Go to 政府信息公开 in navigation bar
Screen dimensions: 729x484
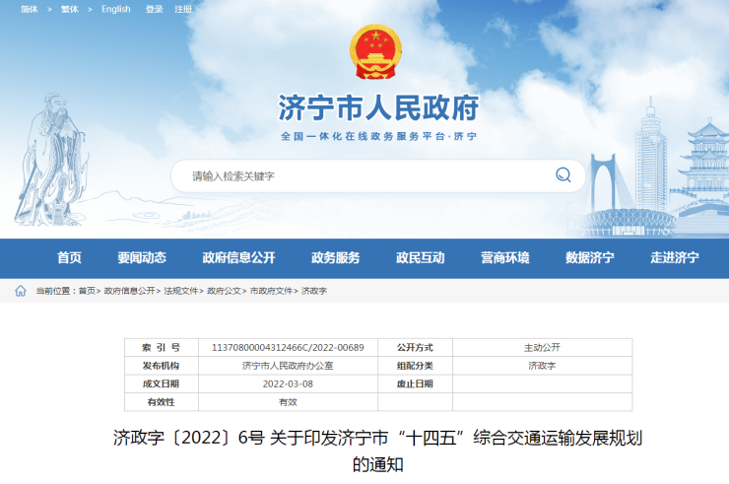tap(238, 258)
